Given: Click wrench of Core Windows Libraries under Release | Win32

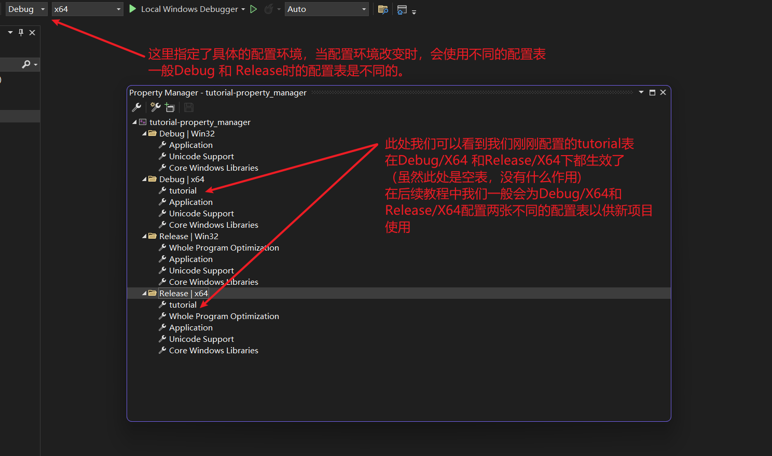Looking at the screenshot, I should click(x=162, y=282).
